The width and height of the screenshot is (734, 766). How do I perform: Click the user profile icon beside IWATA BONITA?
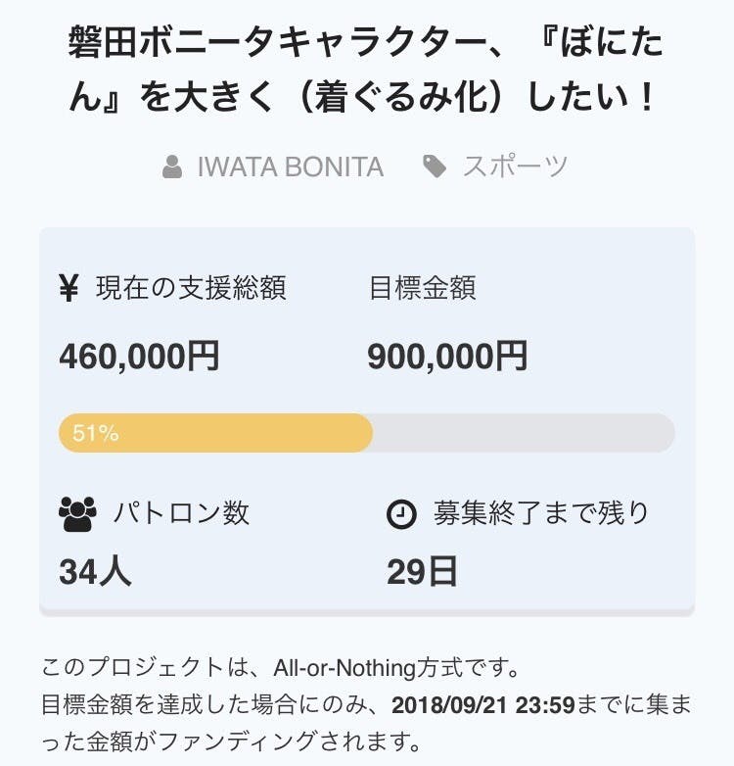tap(173, 168)
